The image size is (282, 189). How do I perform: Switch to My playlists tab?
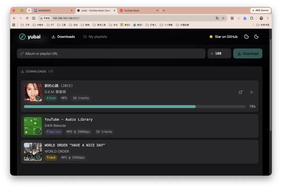95,37
